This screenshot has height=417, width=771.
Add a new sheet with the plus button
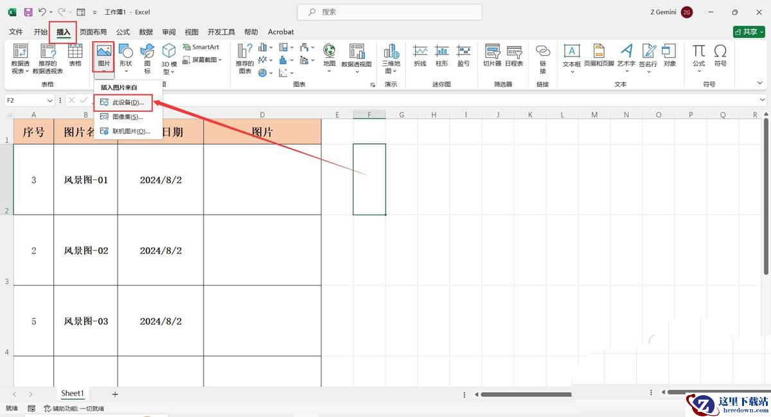(x=115, y=394)
